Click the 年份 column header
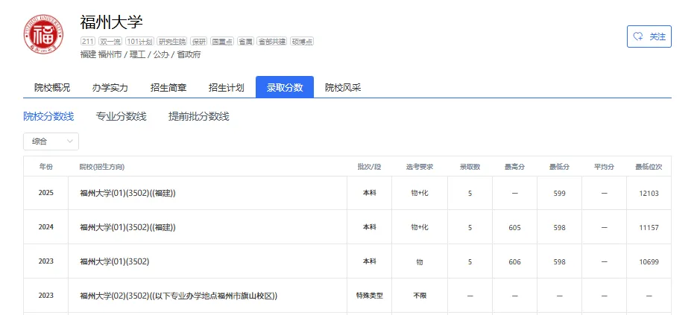The image size is (700, 315). click(x=46, y=166)
